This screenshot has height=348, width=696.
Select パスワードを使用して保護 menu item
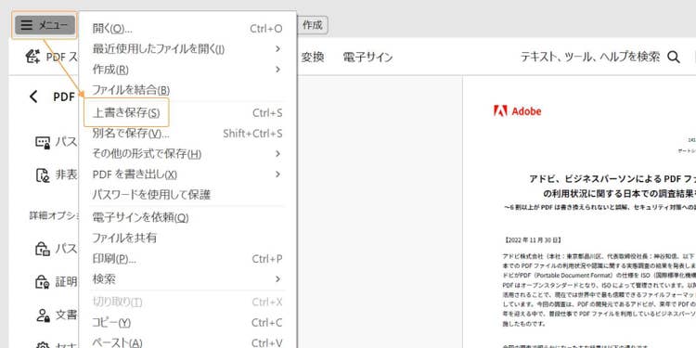click(x=187, y=195)
